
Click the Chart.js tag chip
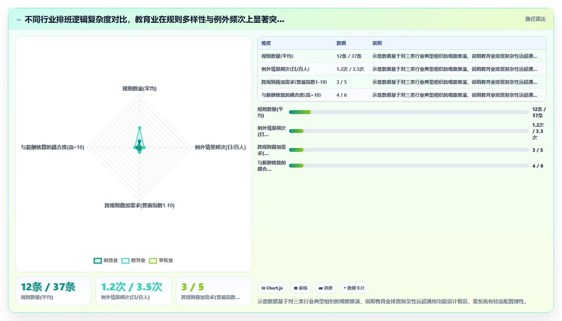(272, 288)
